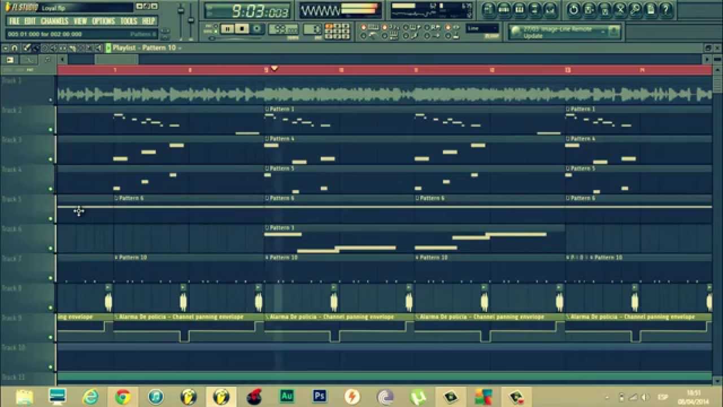Open Internet Explorer from the taskbar
723x407 pixels.
point(90,397)
